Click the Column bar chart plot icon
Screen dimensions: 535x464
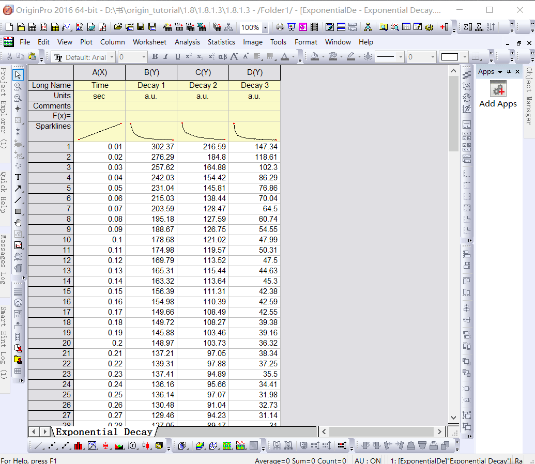79,445
